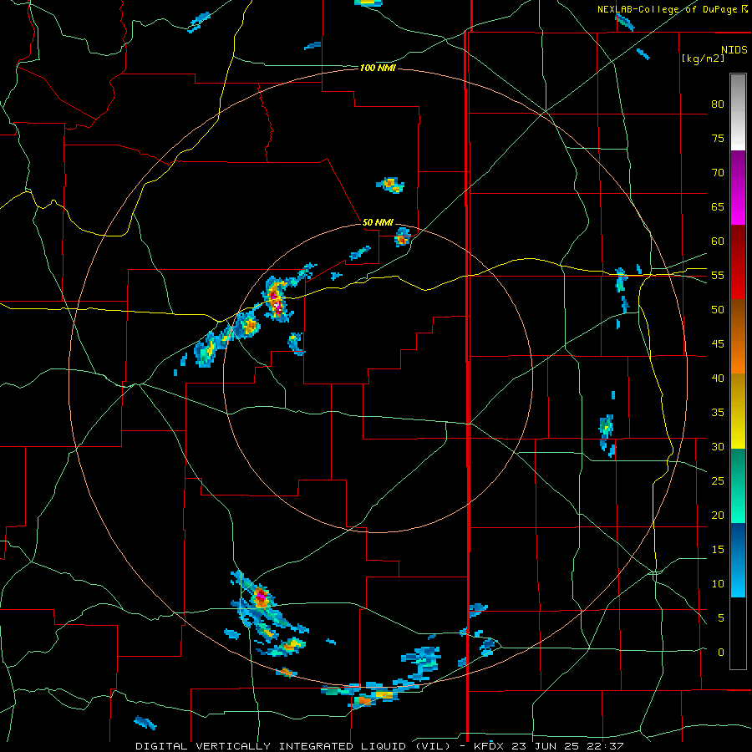
Task: Click the 55 value on color scale
Action: tap(718, 275)
